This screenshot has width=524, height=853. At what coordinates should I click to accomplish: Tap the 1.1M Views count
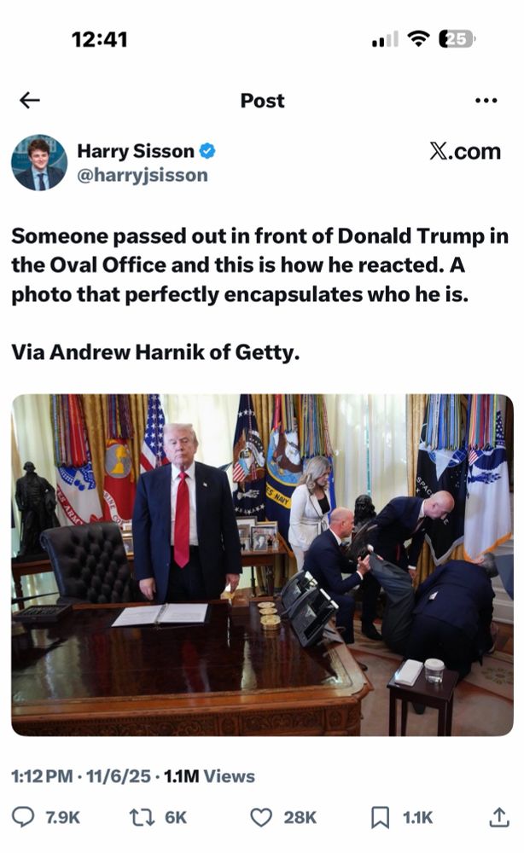click(x=209, y=776)
